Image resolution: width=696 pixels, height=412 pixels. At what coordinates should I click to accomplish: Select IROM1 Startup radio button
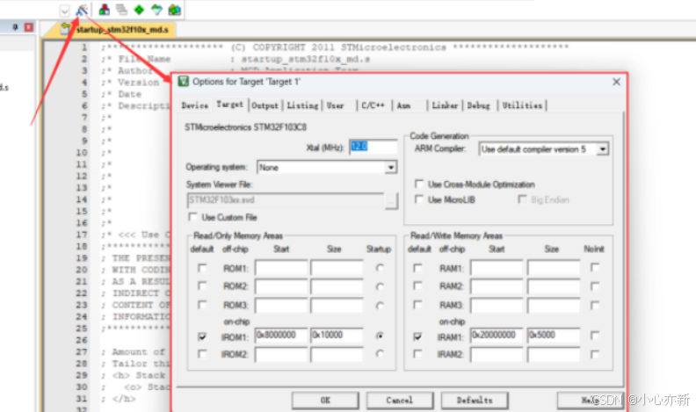coord(380,336)
